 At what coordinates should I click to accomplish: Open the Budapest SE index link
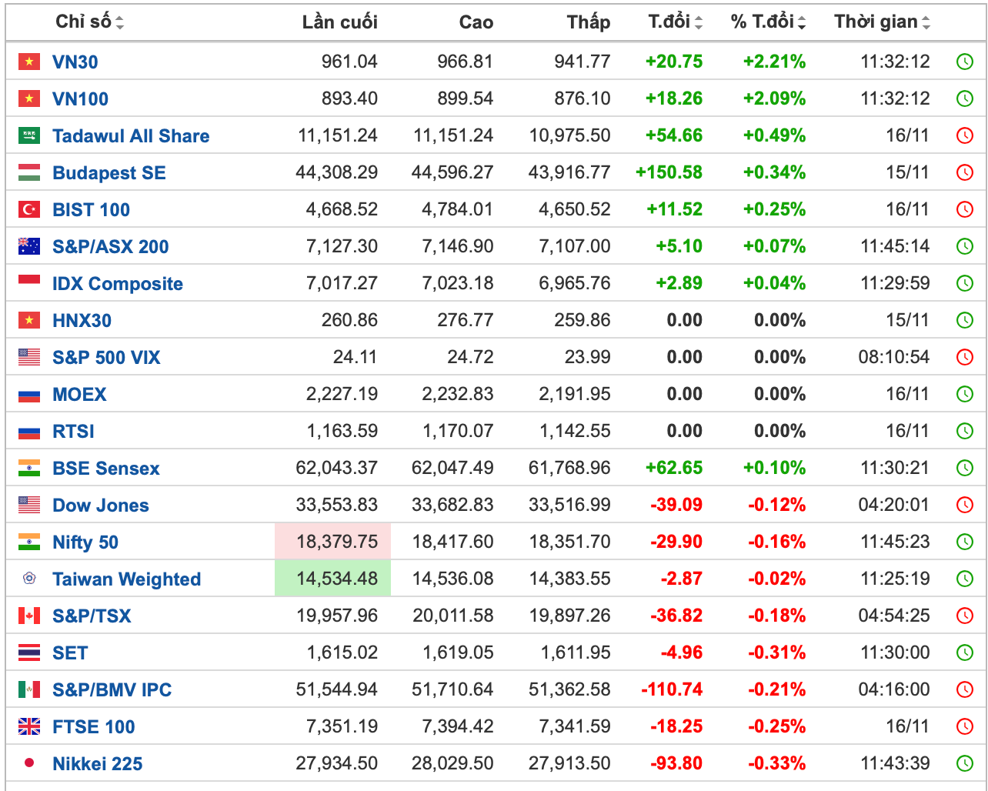click(109, 173)
